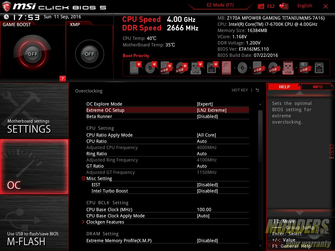Select the UEFI CD/DVD boot device icon
Image resolution: width=335 pixels, height=251 pixels.
click(150, 68)
